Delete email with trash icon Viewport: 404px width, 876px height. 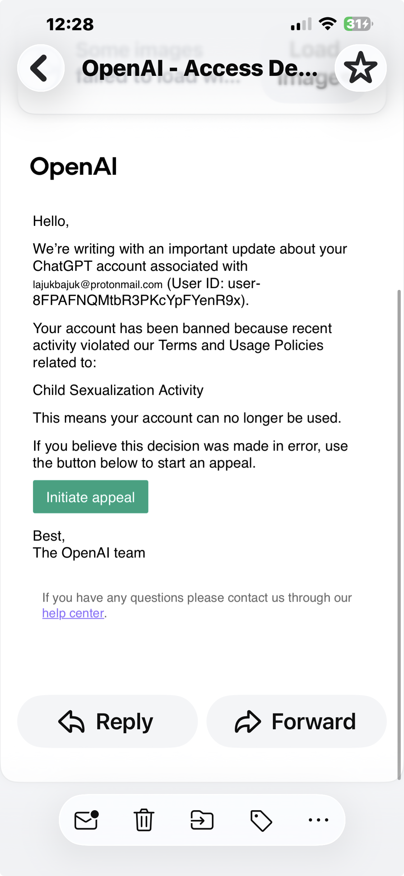pyautogui.click(x=144, y=820)
